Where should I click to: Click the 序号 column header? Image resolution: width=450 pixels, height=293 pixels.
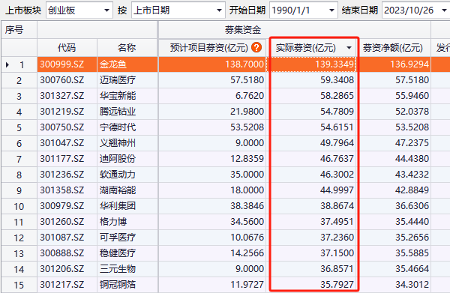14,29
